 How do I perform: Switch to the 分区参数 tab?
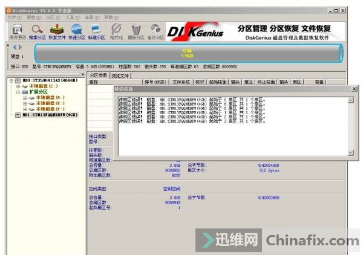pos(99,76)
